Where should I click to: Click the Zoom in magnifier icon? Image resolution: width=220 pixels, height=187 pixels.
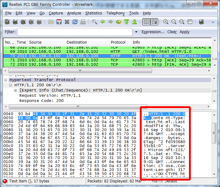click(x=166, y=22)
